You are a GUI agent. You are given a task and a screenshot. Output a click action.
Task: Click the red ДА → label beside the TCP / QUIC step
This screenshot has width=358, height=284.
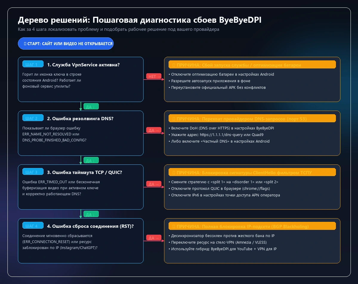pos(154,184)
